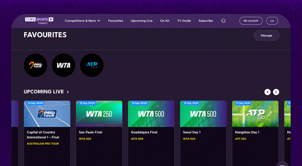The image size is (302, 166).
Task: Click the '17 Sep, 14:00' date badge
Action: 243,103
